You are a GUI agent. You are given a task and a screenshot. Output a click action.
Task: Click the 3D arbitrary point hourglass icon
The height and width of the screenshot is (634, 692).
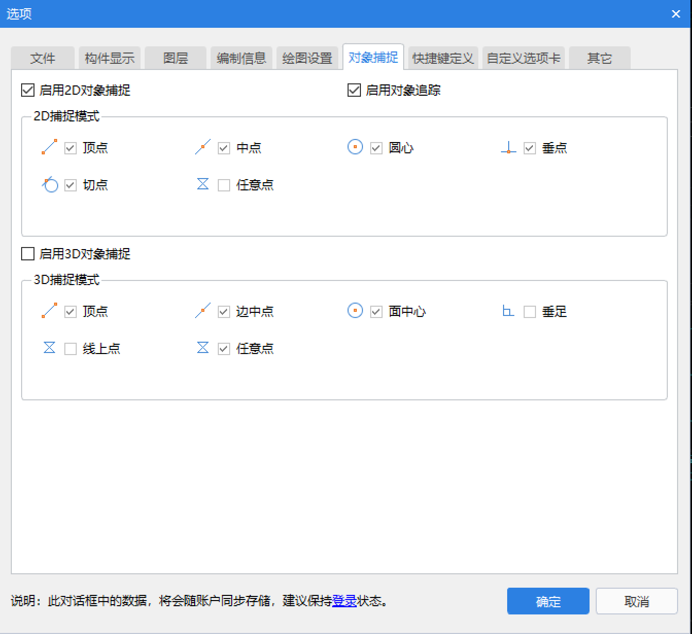click(203, 348)
